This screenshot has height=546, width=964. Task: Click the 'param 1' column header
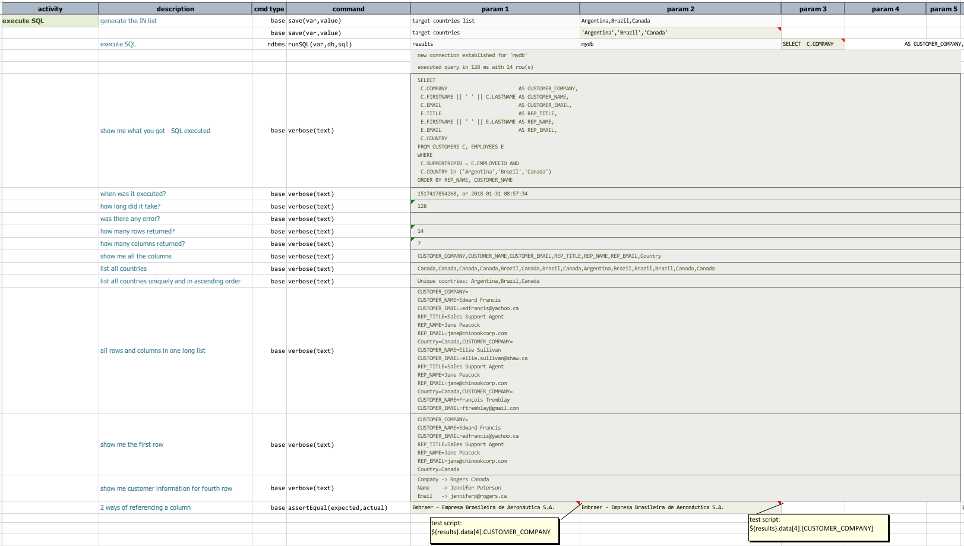(495, 9)
